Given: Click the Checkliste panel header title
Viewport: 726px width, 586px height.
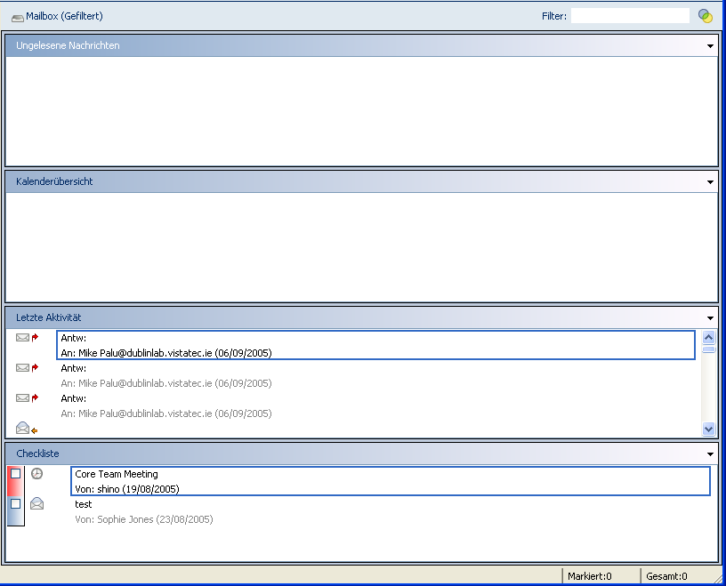Looking at the screenshot, I should tap(37, 454).
